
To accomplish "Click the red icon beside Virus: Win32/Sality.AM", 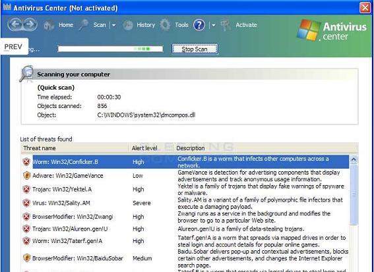I will click(x=26, y=203).
